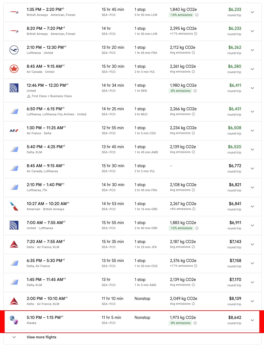Expand the $6,821 Lufthansa, ITA flight chevron

pos(252,187)
